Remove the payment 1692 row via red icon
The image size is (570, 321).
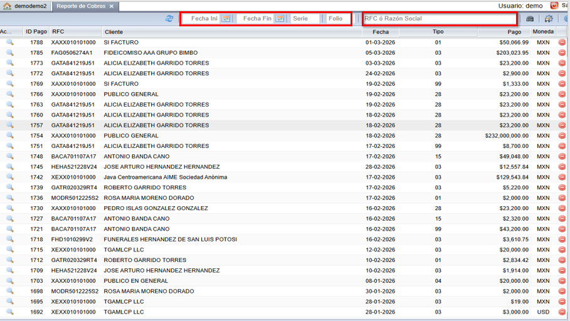pyautogui.click(x=562, y=312)
